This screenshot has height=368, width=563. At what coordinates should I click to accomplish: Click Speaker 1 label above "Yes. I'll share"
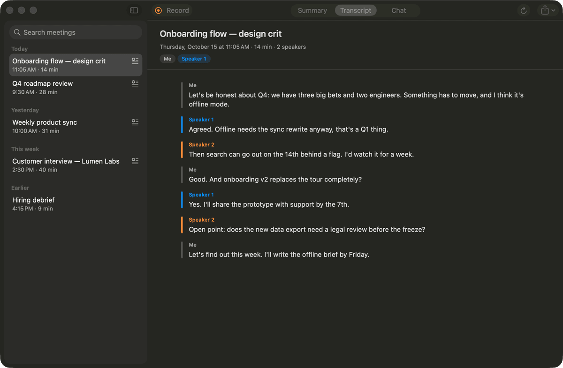coord(201,195)
